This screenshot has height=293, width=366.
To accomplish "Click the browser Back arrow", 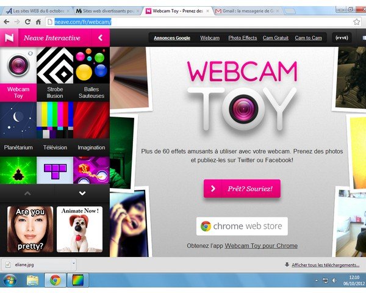I will [x=6, y=22].
